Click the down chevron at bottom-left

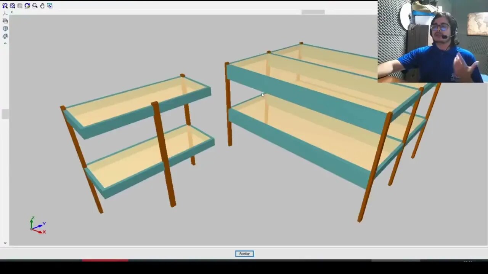[5, 243]
